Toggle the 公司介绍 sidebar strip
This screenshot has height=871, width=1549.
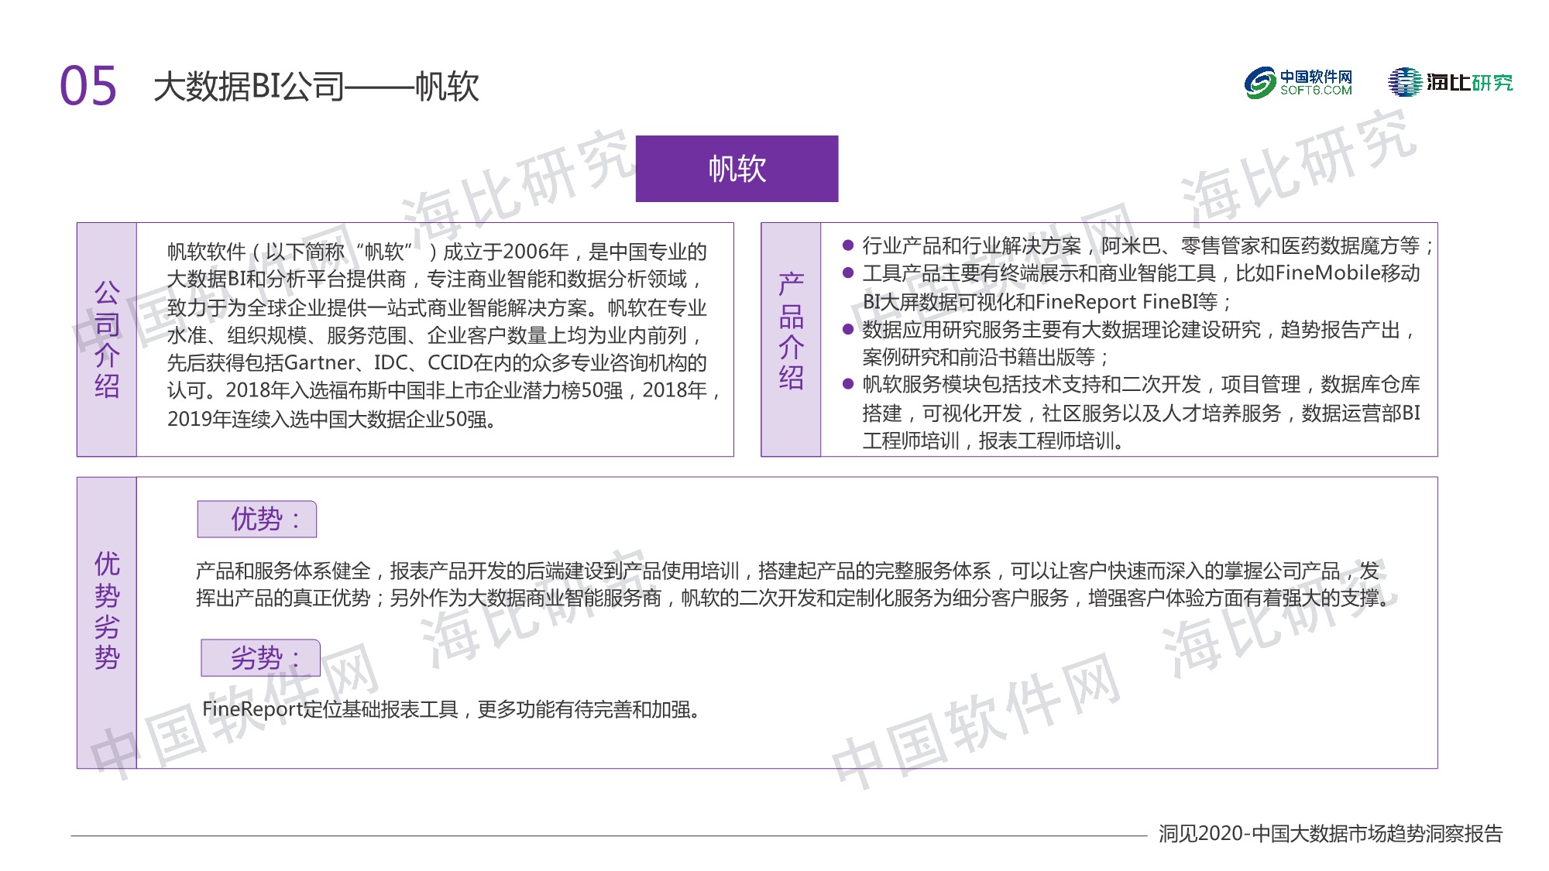tap(108, 339)
